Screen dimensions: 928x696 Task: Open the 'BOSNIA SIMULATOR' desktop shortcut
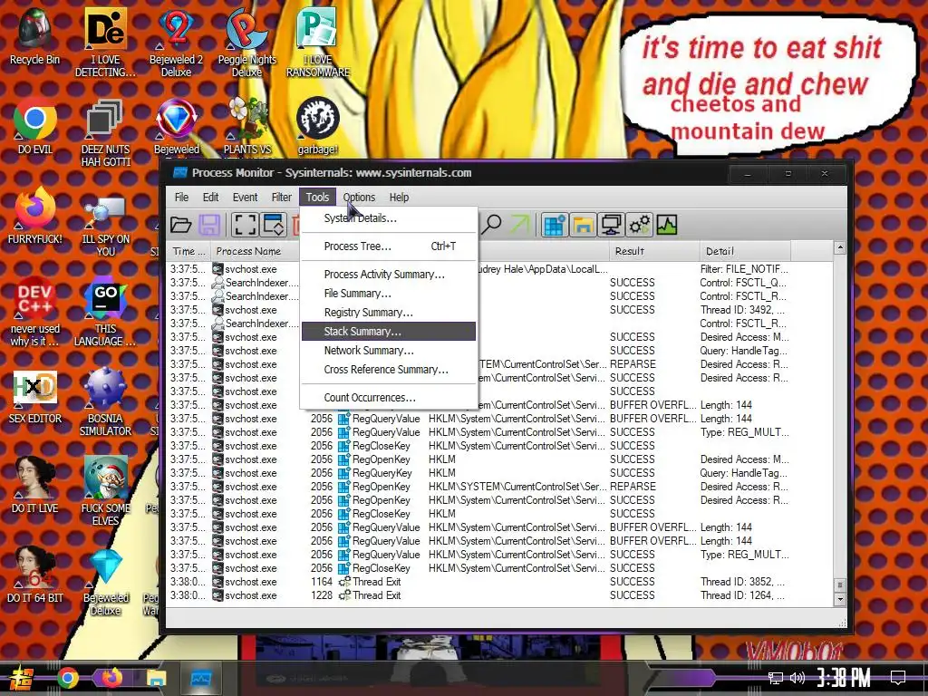click(105, 402)
